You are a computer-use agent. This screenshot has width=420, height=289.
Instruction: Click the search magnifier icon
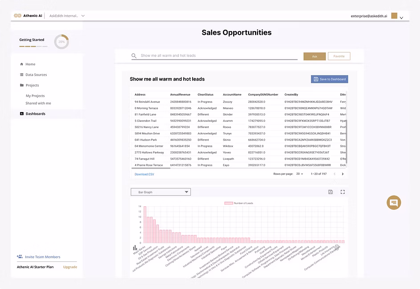(134, 56)
